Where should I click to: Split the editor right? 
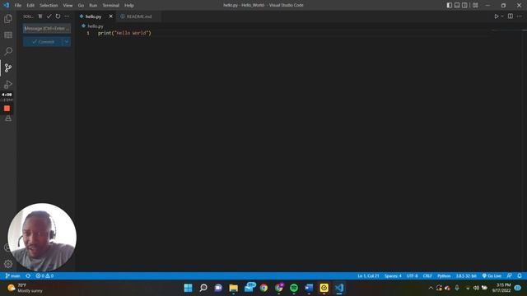pos(511,16)
